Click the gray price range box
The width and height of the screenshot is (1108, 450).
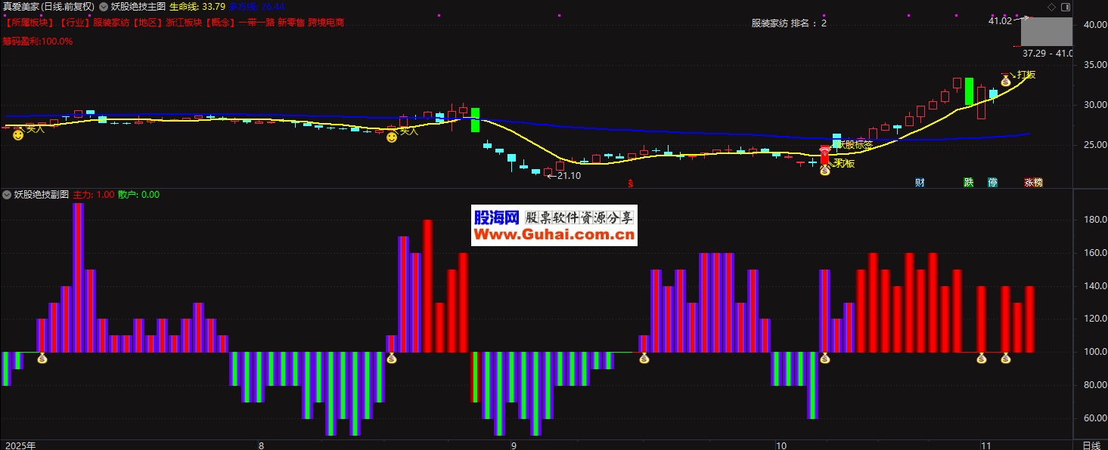(x=1046, y=32)
